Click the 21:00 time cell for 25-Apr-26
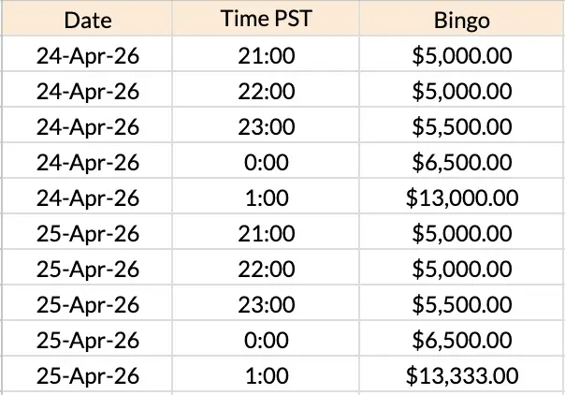This screenshot has height=395, width=565. pyautogui.click(x=268, y=233)
